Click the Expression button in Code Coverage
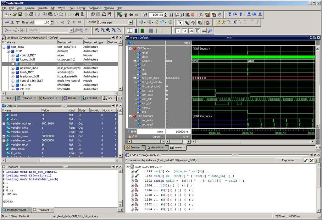The width and height of the screenshot is (322, 220). point(288,160)
